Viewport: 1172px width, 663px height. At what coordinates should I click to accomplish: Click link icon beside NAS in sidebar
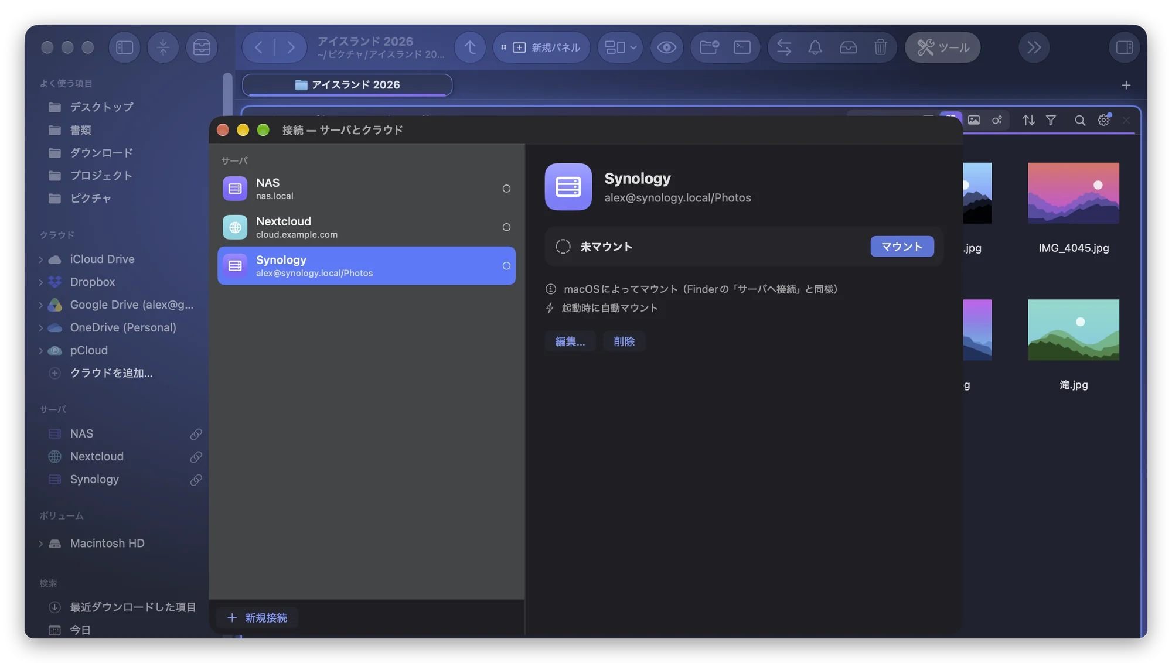tap(196, 434)
